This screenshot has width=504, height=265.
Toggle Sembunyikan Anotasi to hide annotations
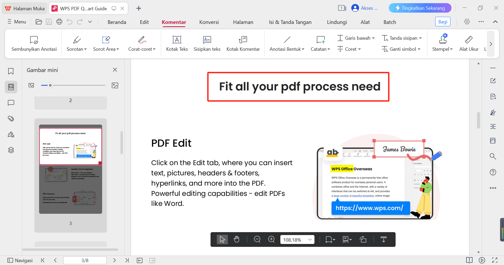click(x=34, y=43)
